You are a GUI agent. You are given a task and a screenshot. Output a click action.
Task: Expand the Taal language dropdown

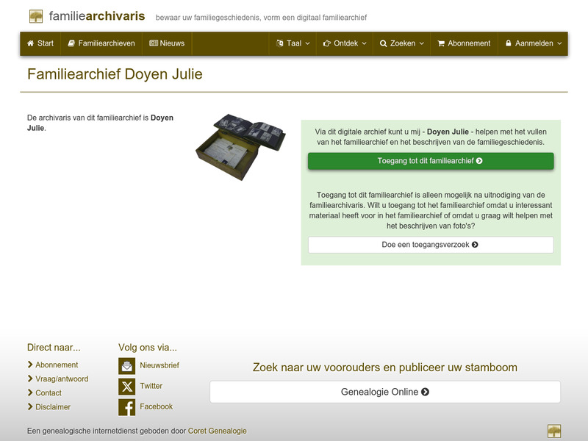(x=293, y=43)
